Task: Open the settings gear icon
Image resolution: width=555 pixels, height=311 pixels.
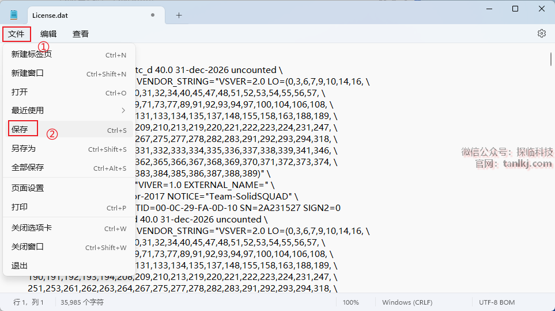Action: click(x=541, y=34)
